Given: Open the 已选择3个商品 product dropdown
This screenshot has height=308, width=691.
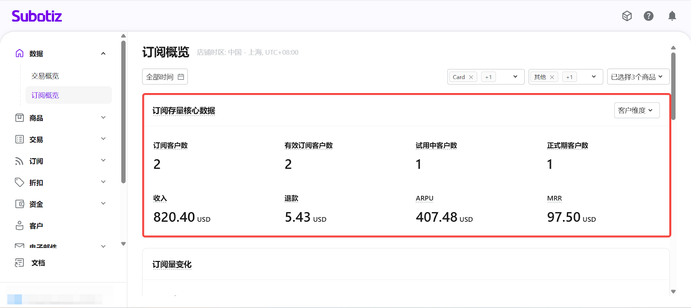Looking at the screenshot, I should [638, 77].
